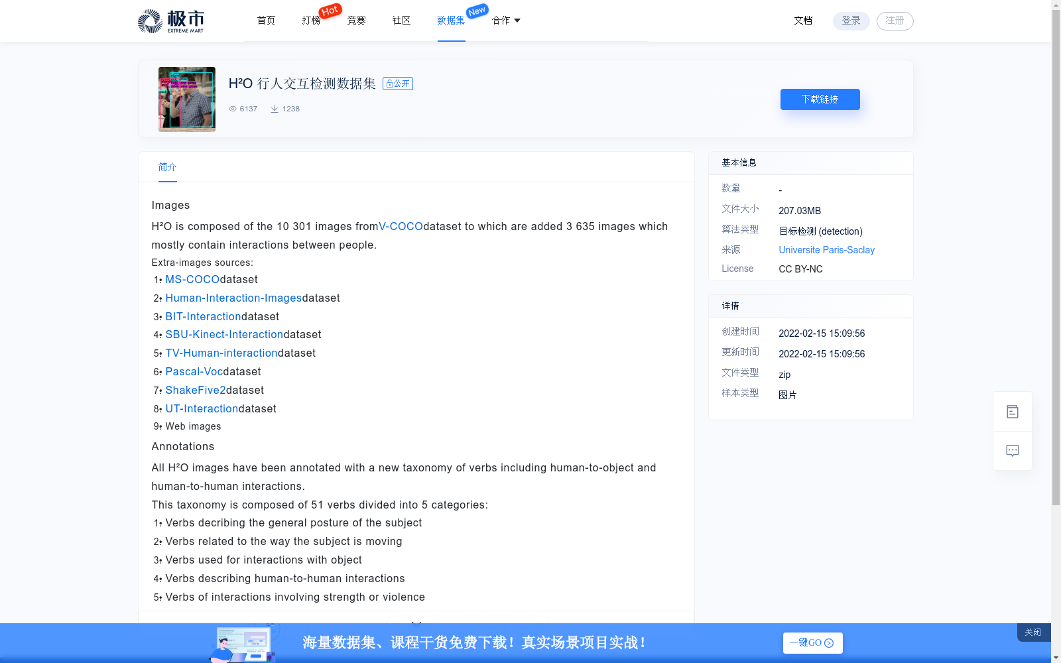Select the 简介 tab

[168, 167]
